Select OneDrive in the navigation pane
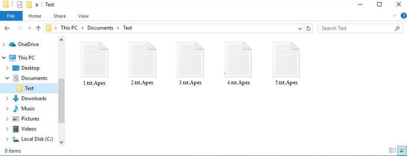 tap(28, 44)
